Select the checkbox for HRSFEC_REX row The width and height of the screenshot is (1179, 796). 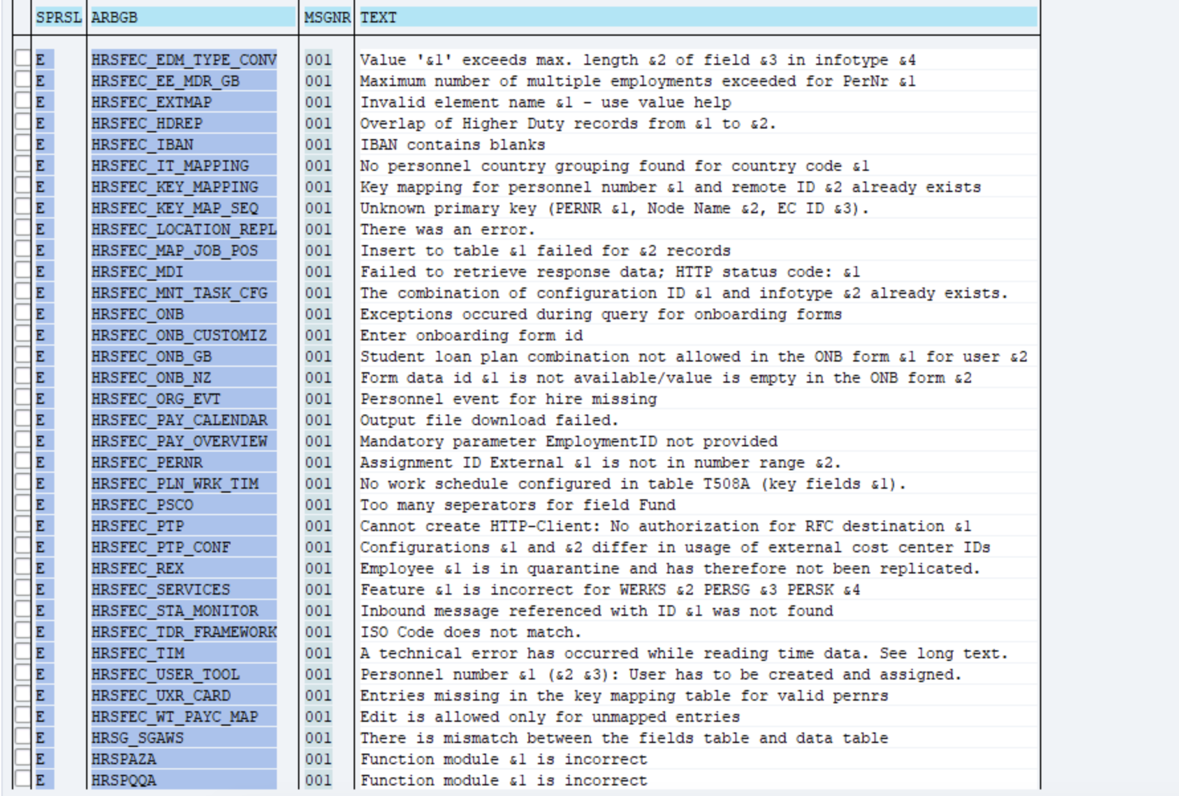[x=23, y=568]
